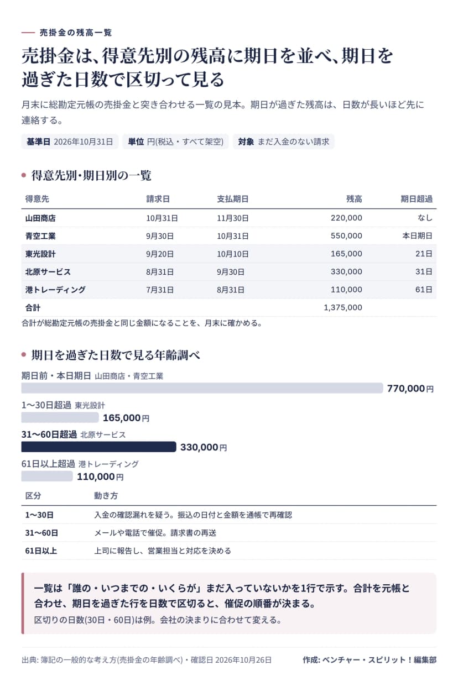Click 9月30日 due date for 北原サービス

[231, 272]
